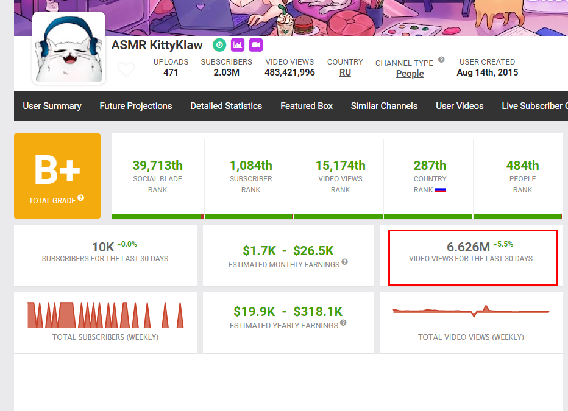Toggle the heart favorite icon
The height and width of the screenshot is (411, 568).
[126, 69]
